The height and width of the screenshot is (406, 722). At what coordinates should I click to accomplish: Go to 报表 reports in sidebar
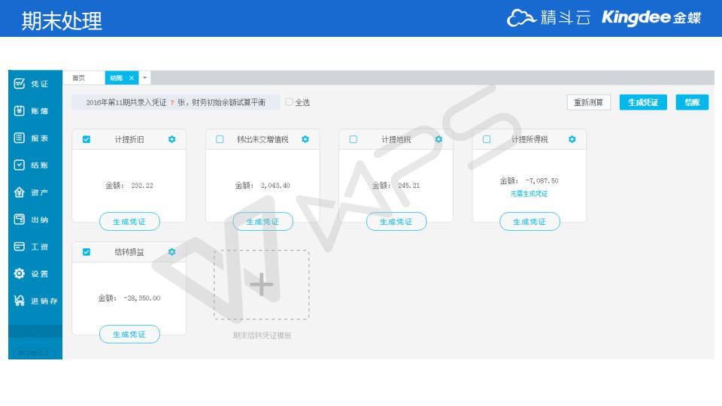point(32,138)
